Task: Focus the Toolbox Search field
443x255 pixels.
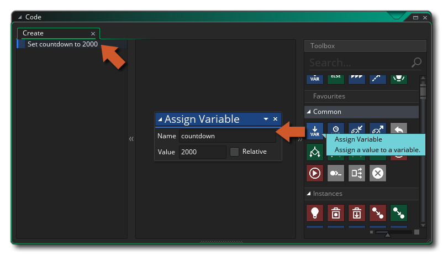Action: [x=359, y=63]
